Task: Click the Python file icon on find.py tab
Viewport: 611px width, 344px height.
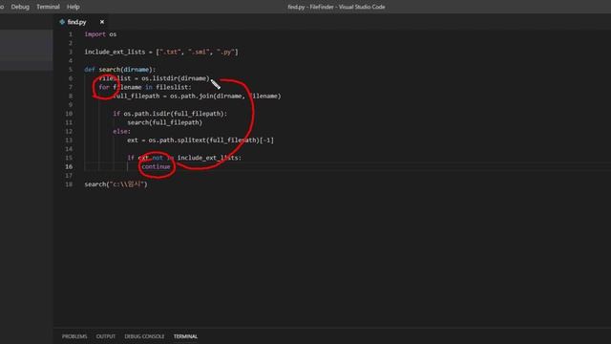Action: click(62, 22)
